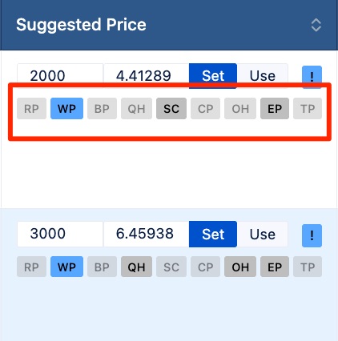
Task: Click the blue exclamation icon beside the 2000 row
Action: 312,77
